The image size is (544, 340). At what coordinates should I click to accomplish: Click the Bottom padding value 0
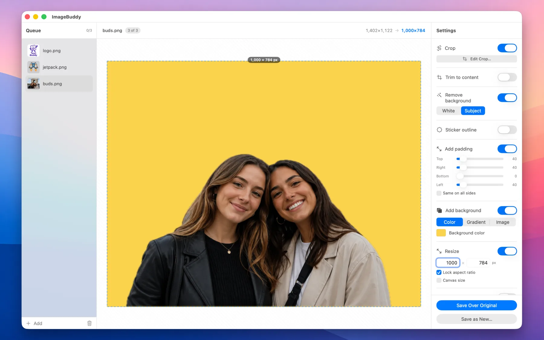point(516,176)
